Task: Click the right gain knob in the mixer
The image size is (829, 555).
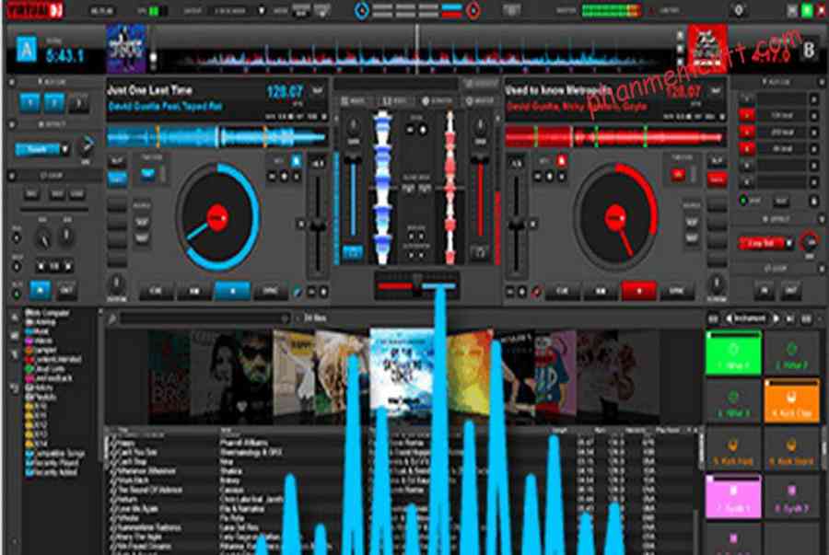Action: [x=480, y=126]
